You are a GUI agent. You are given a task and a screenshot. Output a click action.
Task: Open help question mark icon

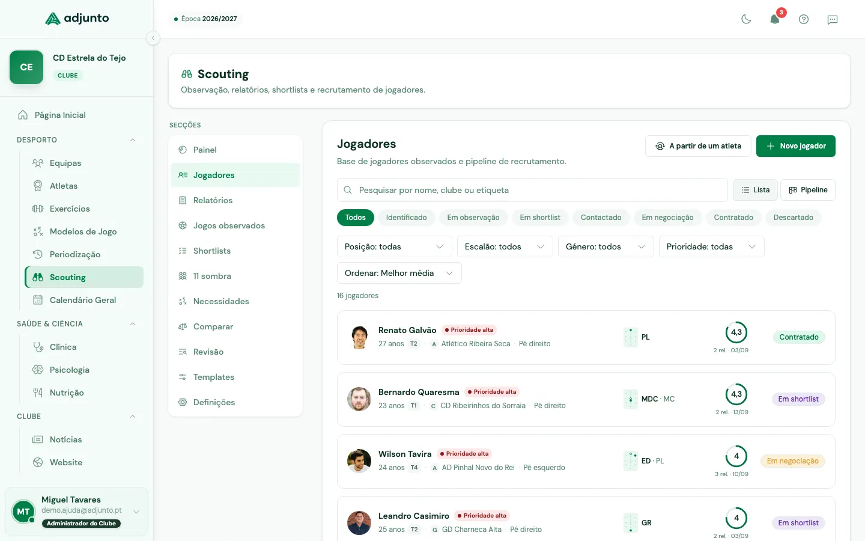804,19
